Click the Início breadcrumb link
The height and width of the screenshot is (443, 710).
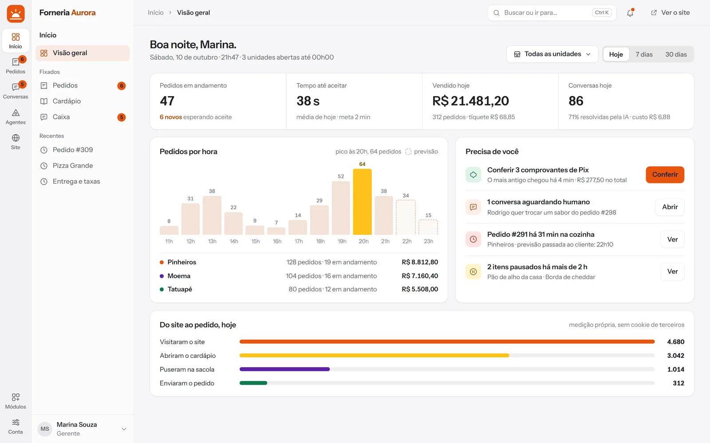(x=156, y=13)
